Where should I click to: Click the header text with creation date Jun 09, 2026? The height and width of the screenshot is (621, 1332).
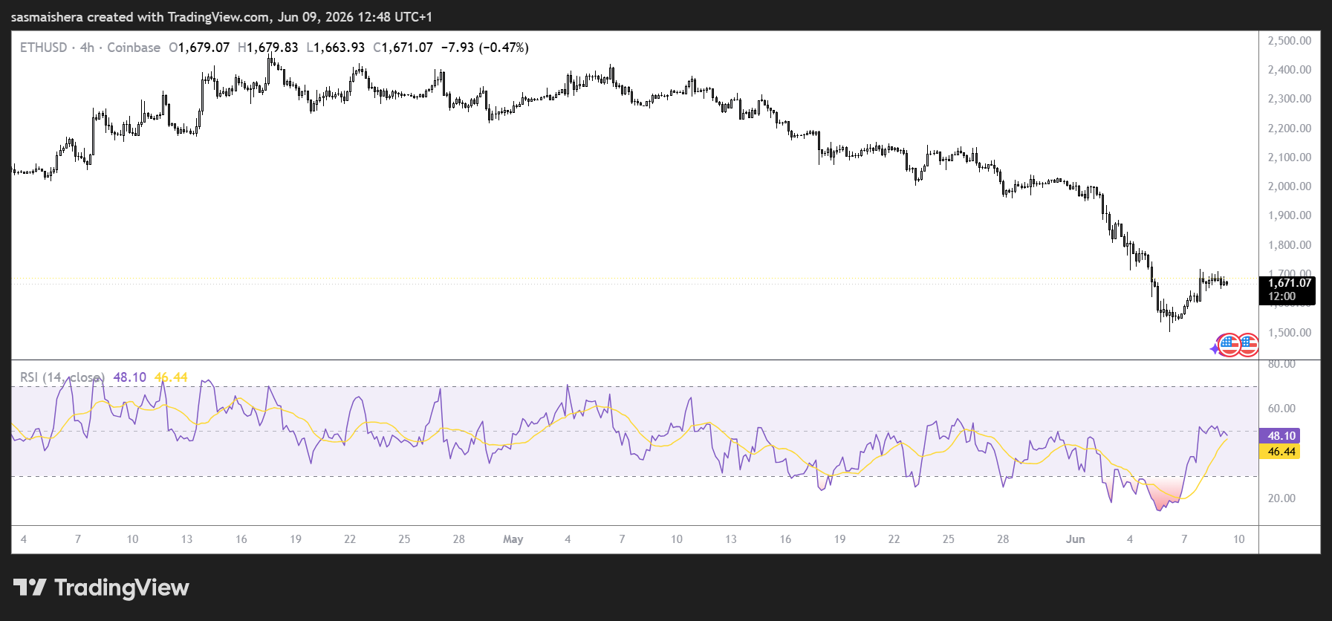[221, 16]
